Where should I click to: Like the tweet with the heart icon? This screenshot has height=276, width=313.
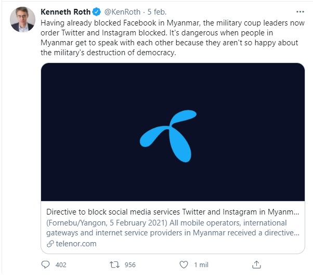[184, 265]
